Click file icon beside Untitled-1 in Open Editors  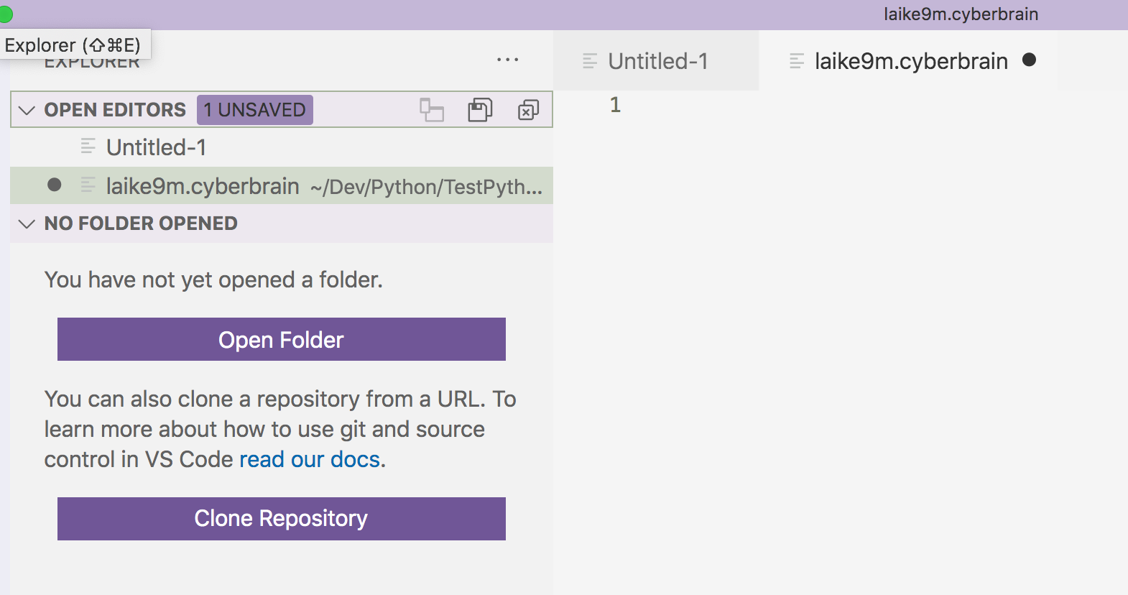(88, 147)
